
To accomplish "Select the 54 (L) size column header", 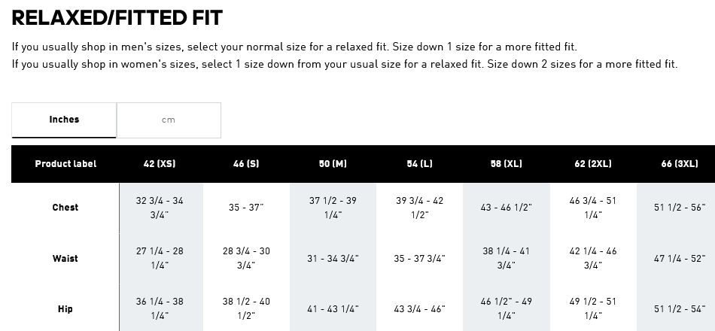I will [419, 163].
